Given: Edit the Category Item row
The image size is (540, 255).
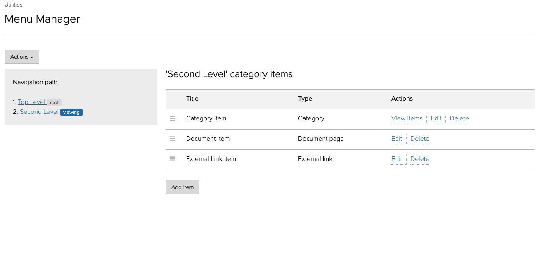Looking at the screenshot, I should [436, 118].
